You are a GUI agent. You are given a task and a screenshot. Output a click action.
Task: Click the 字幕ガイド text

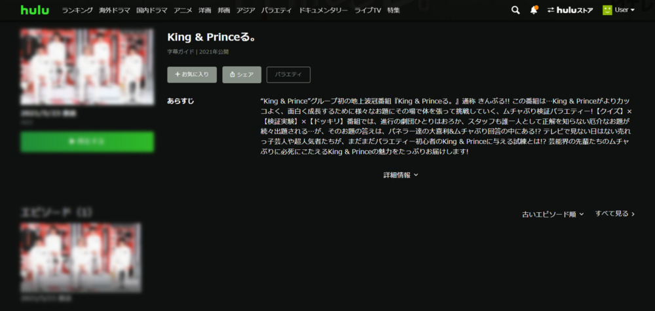point(181,52)
